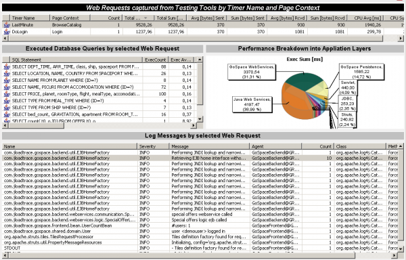Click the Java Web Services 38.99 % label
406x260 pixels.
coord(252,104)
